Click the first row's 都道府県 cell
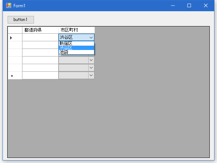The width and height of the screenshot is (217, 163). [x=40, y=37]
